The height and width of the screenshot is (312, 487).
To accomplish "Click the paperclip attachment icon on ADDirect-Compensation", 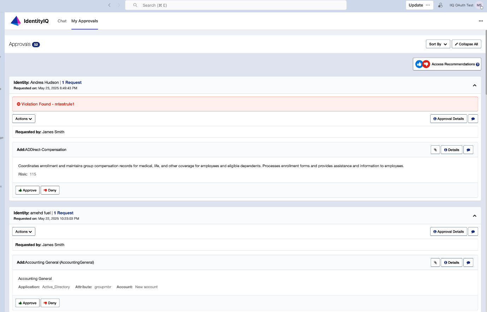I will [435, 149].
